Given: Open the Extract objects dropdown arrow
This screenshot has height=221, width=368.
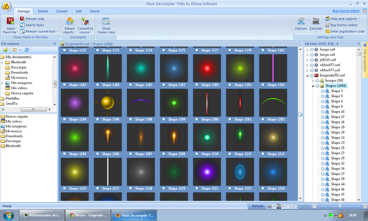Looking at the screenshot, I should (75, 32).
